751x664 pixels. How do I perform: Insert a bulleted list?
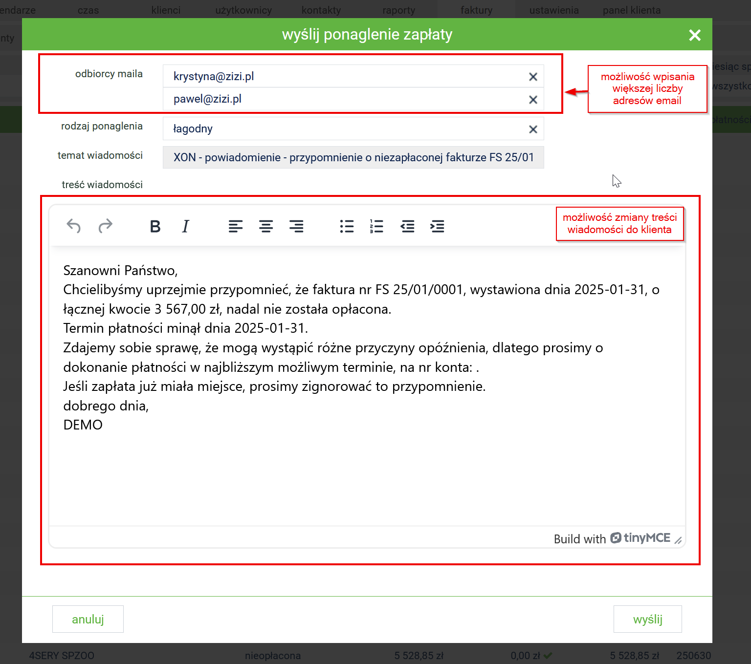(347, 226)
